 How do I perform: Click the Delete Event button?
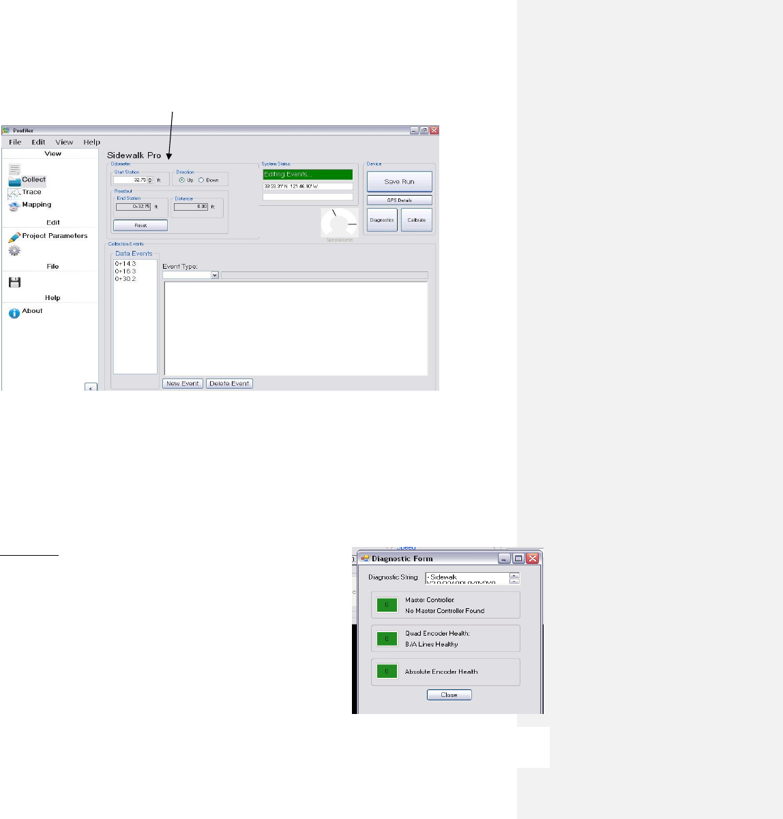tap(229, 383)
